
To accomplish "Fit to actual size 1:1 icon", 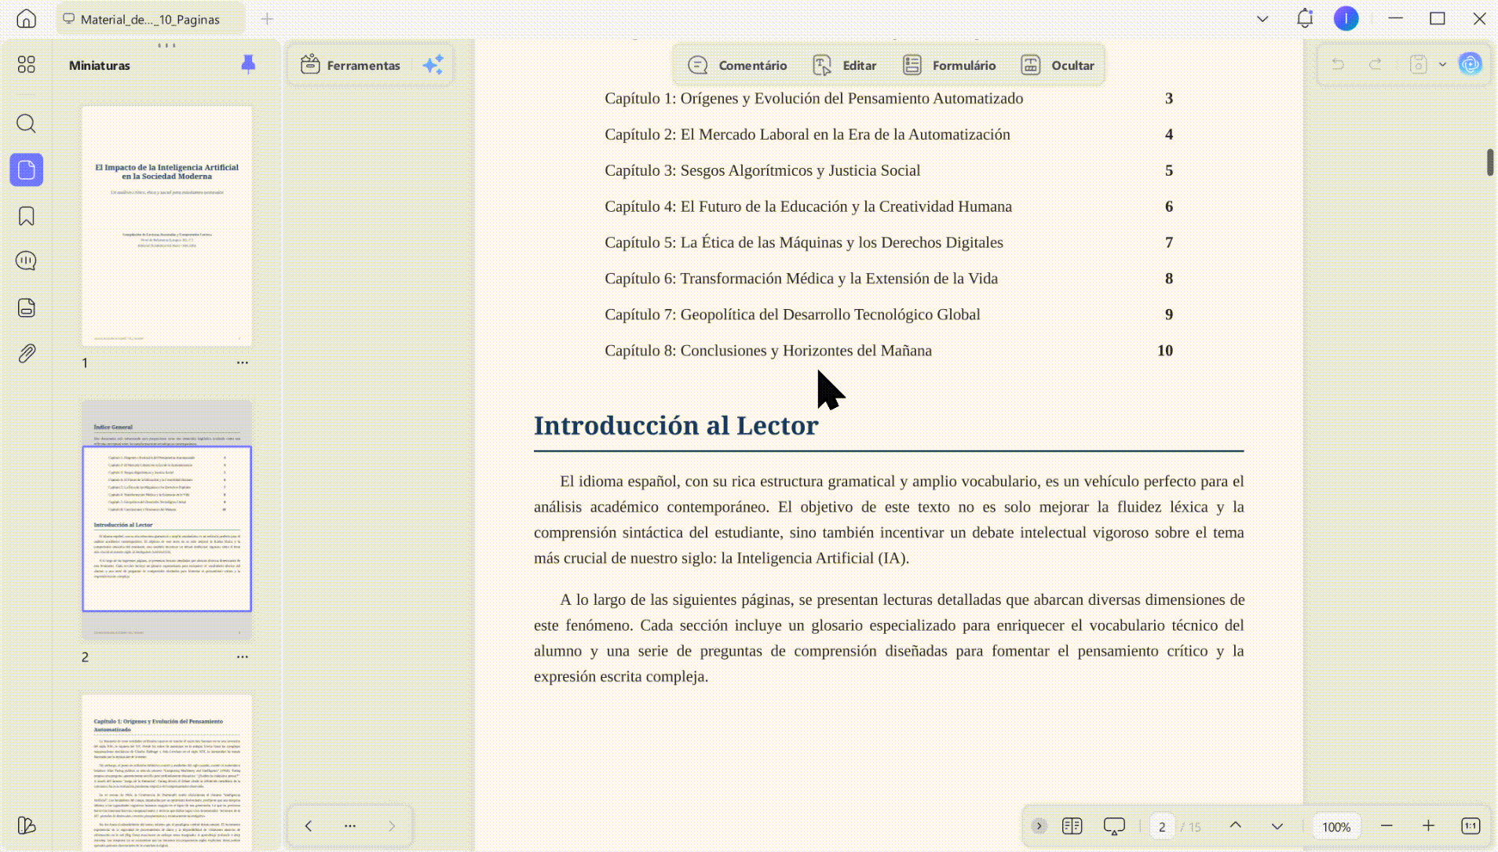I will 1471,825.
